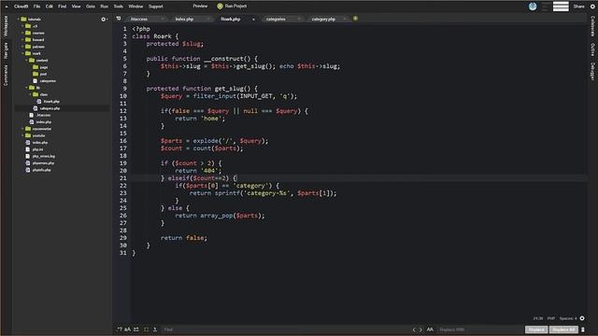Open the Workspace side panel
The width and height of the screenshot is (598, 336).
[x=6, y=26]
